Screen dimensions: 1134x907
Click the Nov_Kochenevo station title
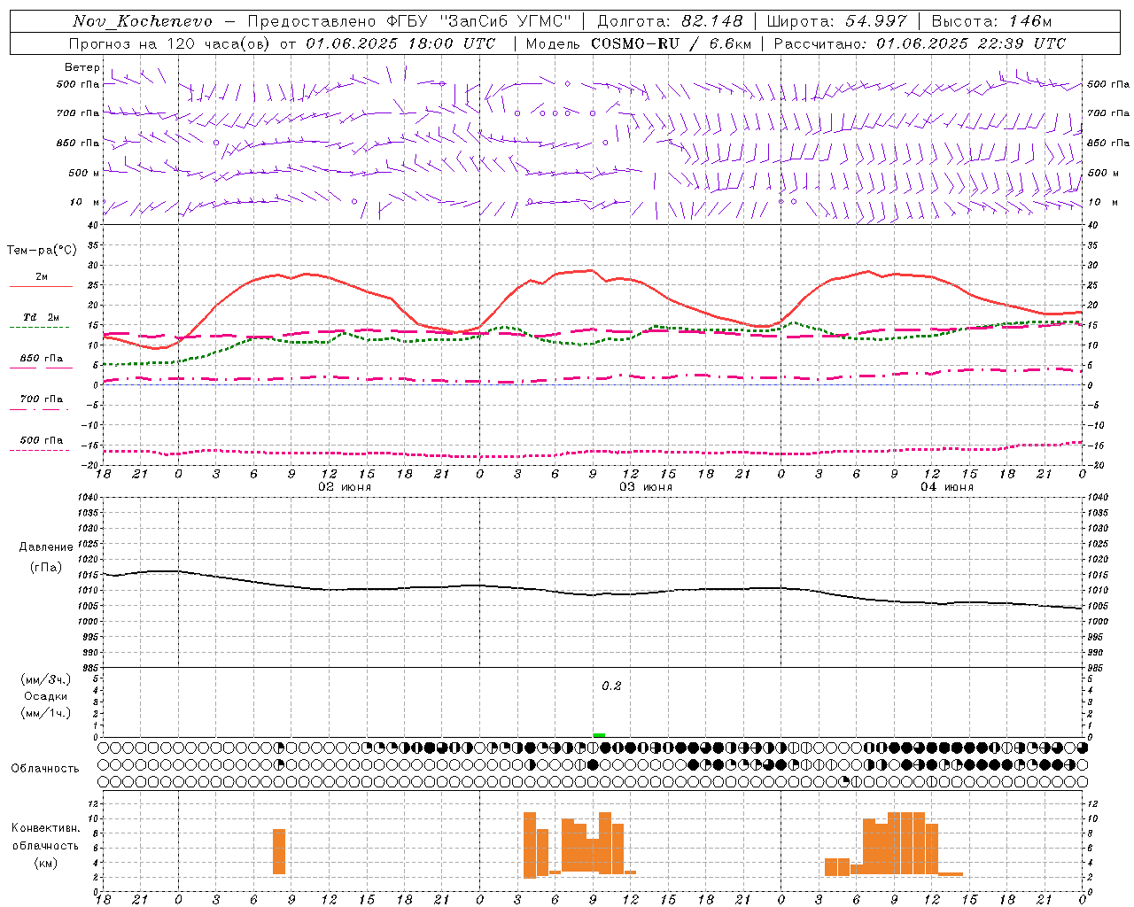coord(143,21)
